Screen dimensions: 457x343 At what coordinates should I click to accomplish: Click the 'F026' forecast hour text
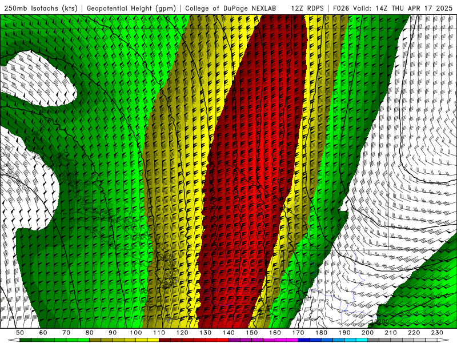(x=340, y=8)
